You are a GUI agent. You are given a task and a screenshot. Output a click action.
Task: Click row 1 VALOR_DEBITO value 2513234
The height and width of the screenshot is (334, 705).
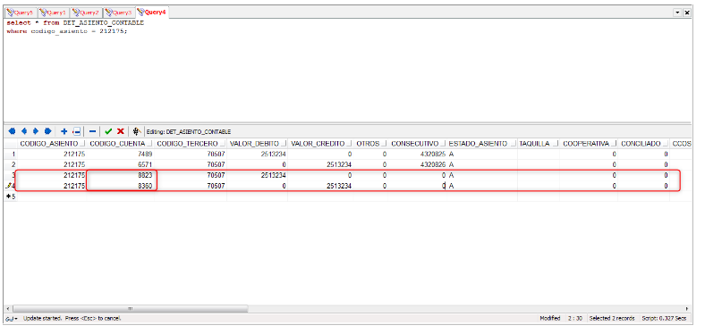click(x=257, y=154)
